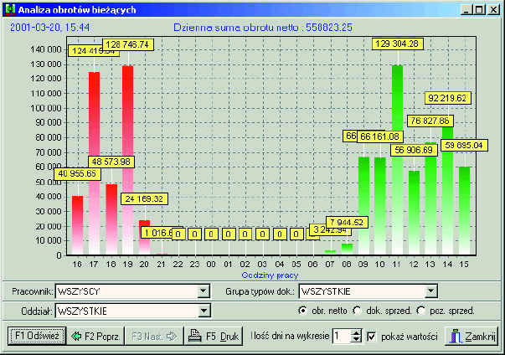Open the Pracownik dropdown list
505x355 pixels.
click(202, 291)
